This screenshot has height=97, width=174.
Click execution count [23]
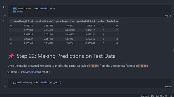[5, 86]
